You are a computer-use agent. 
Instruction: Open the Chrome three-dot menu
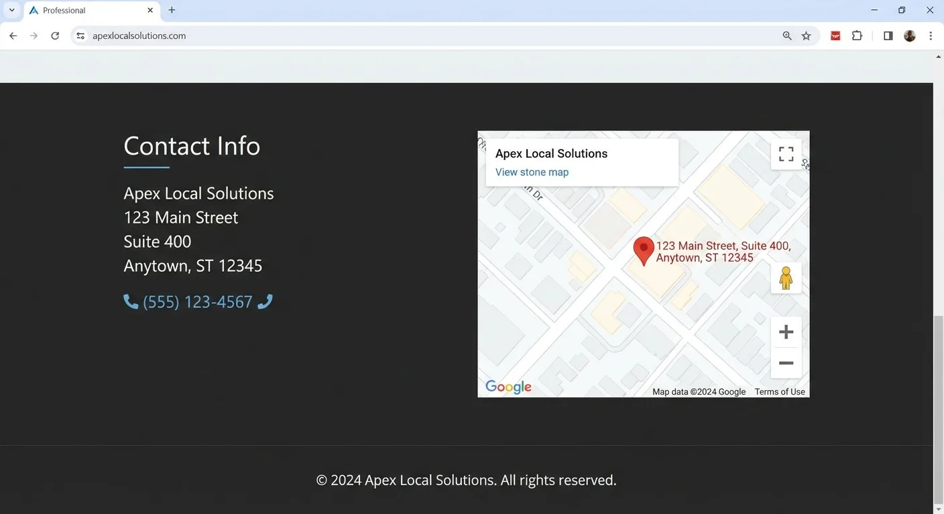(x=931, y=36)
